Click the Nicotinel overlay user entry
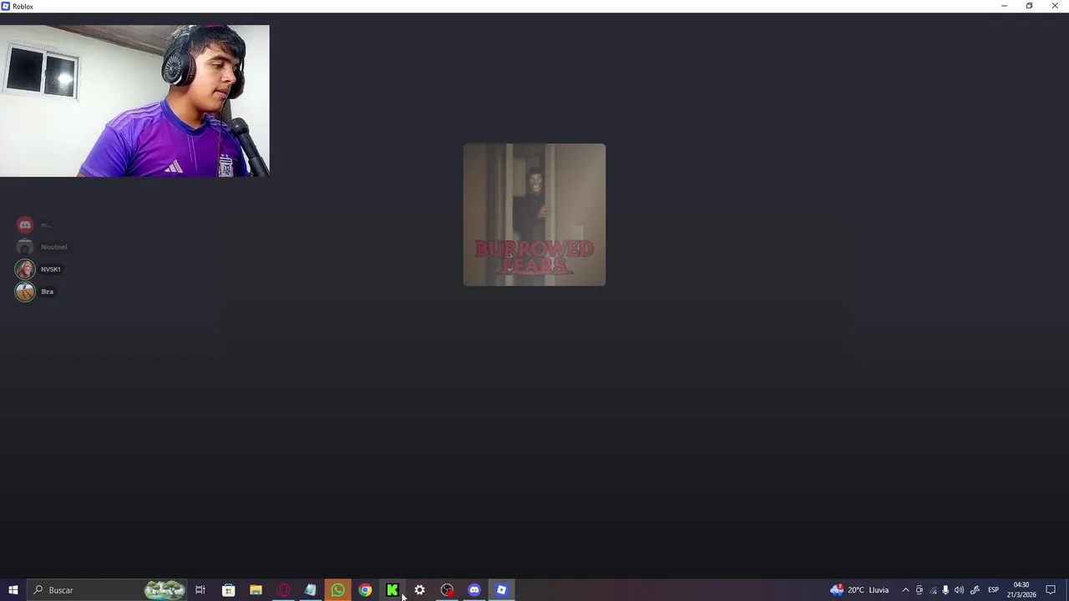Image resolution: width=1069 pixels, height=601 pixels. [42, 247]
